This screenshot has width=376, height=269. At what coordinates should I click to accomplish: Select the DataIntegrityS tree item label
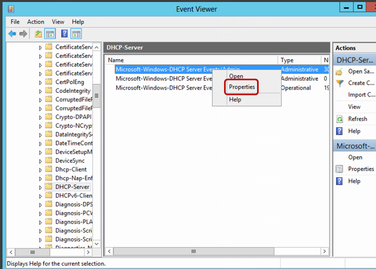tap(74, 134)
